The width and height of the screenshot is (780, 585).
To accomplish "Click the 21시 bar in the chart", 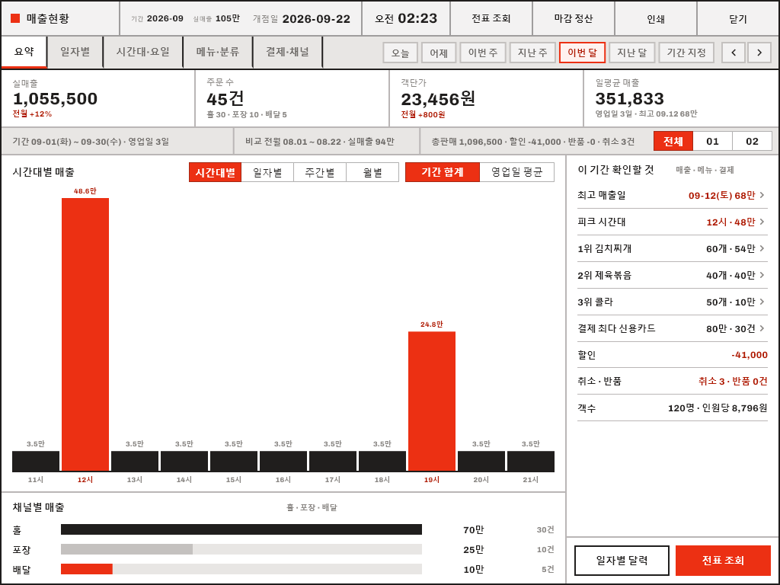I will point(531,461).
